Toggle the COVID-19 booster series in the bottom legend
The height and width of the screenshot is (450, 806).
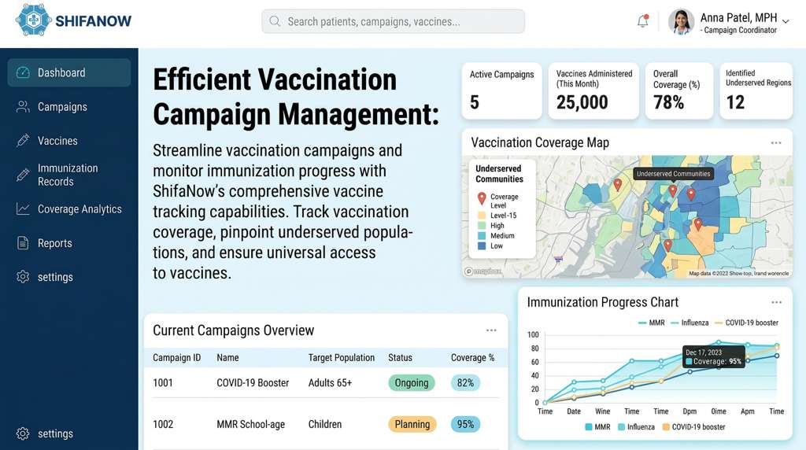pyautogui.click(x=693, y=427)
